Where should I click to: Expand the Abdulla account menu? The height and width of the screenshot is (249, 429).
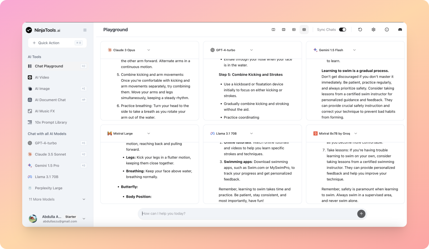pos(84,219)
